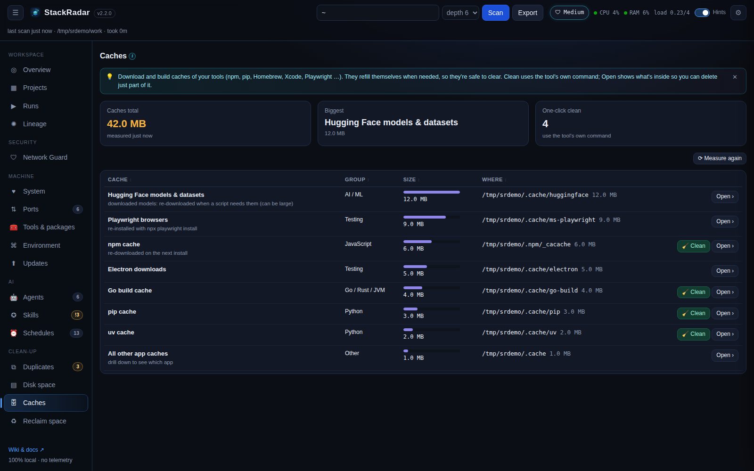
Task: Select Updates in the sidebar
Action: click(x=46, y=263)
